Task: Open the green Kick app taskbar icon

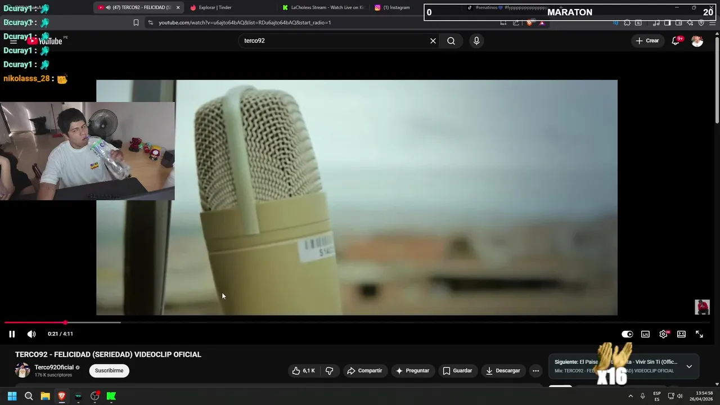Action: click(x=111, y=396)
